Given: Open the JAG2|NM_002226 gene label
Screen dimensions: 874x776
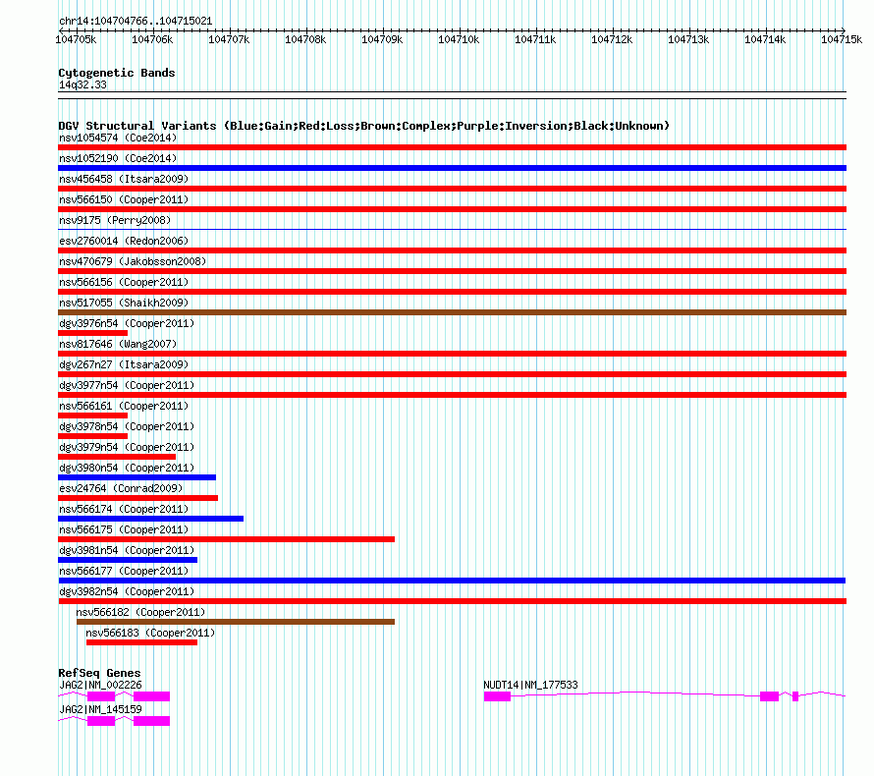Looking at the screenshot, I should [x=100, y=685].
